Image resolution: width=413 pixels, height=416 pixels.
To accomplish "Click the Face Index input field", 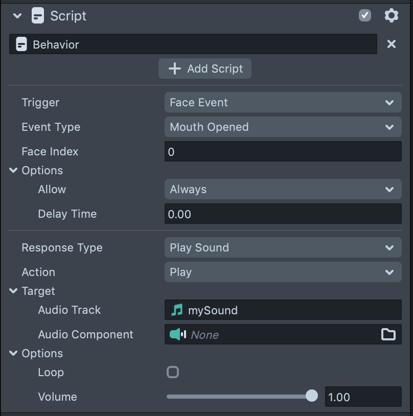I will point(283,152).
